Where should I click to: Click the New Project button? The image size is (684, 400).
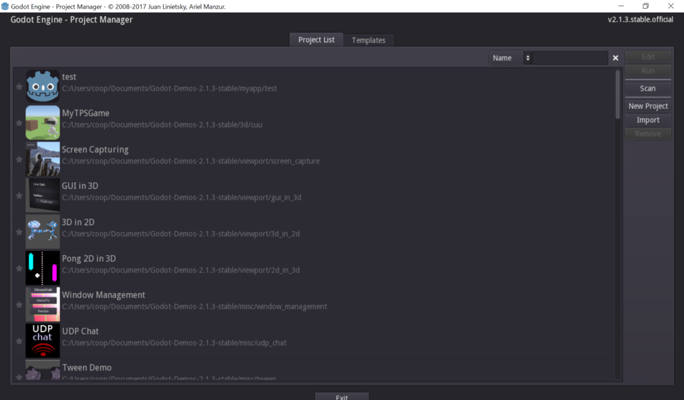(x=648, y=106)
